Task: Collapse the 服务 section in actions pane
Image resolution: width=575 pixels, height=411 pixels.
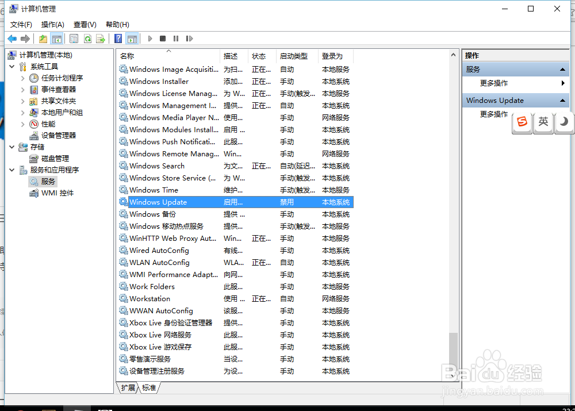Action: (x=562, y=70)
